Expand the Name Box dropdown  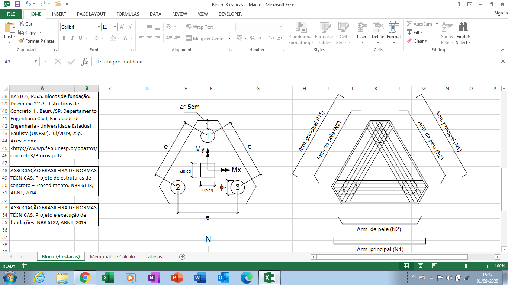pos(36,62)
